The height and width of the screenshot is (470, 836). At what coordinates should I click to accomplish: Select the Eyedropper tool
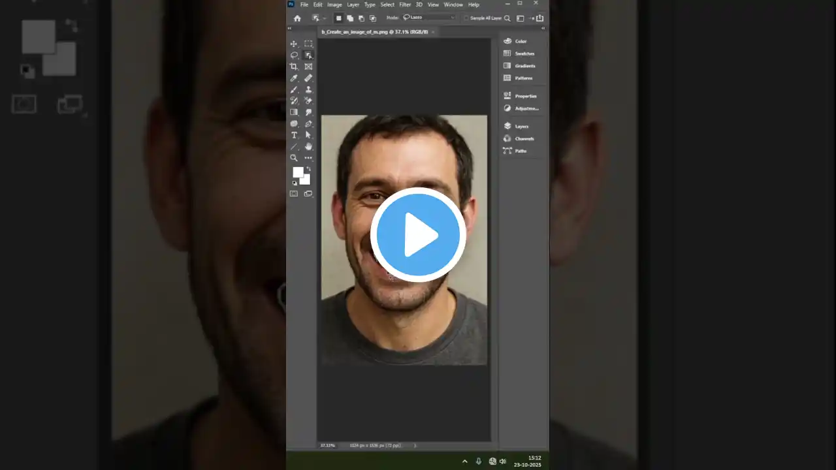(294, 78)
